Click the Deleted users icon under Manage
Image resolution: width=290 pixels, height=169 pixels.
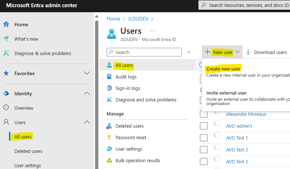pos(109,126)
